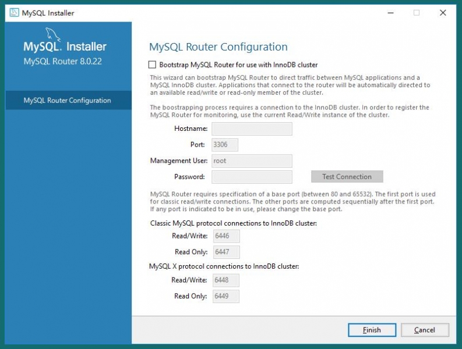Click the MySQL Router 8.0.22 version text
This screenshot has height=349, width=462.
(63, 61)
